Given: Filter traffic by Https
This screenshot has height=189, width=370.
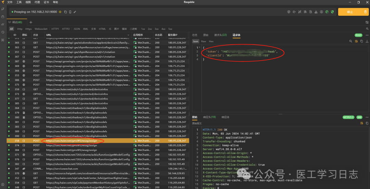Looking at the screenshot, I should point(28,29).
